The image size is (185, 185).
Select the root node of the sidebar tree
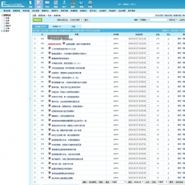click(7, 15)
